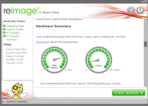Click the green check beside PC Security
Viewport: 148px width, 106px height.
4,36
